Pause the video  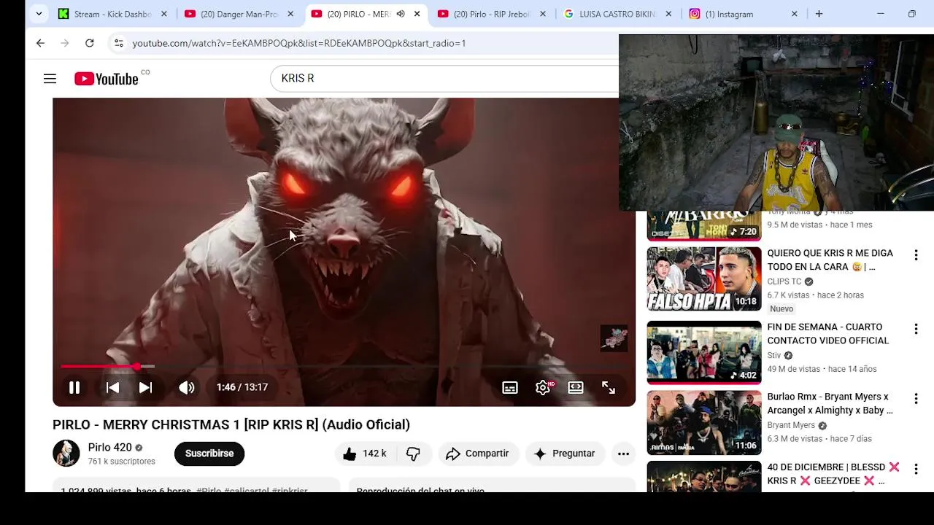74,387
